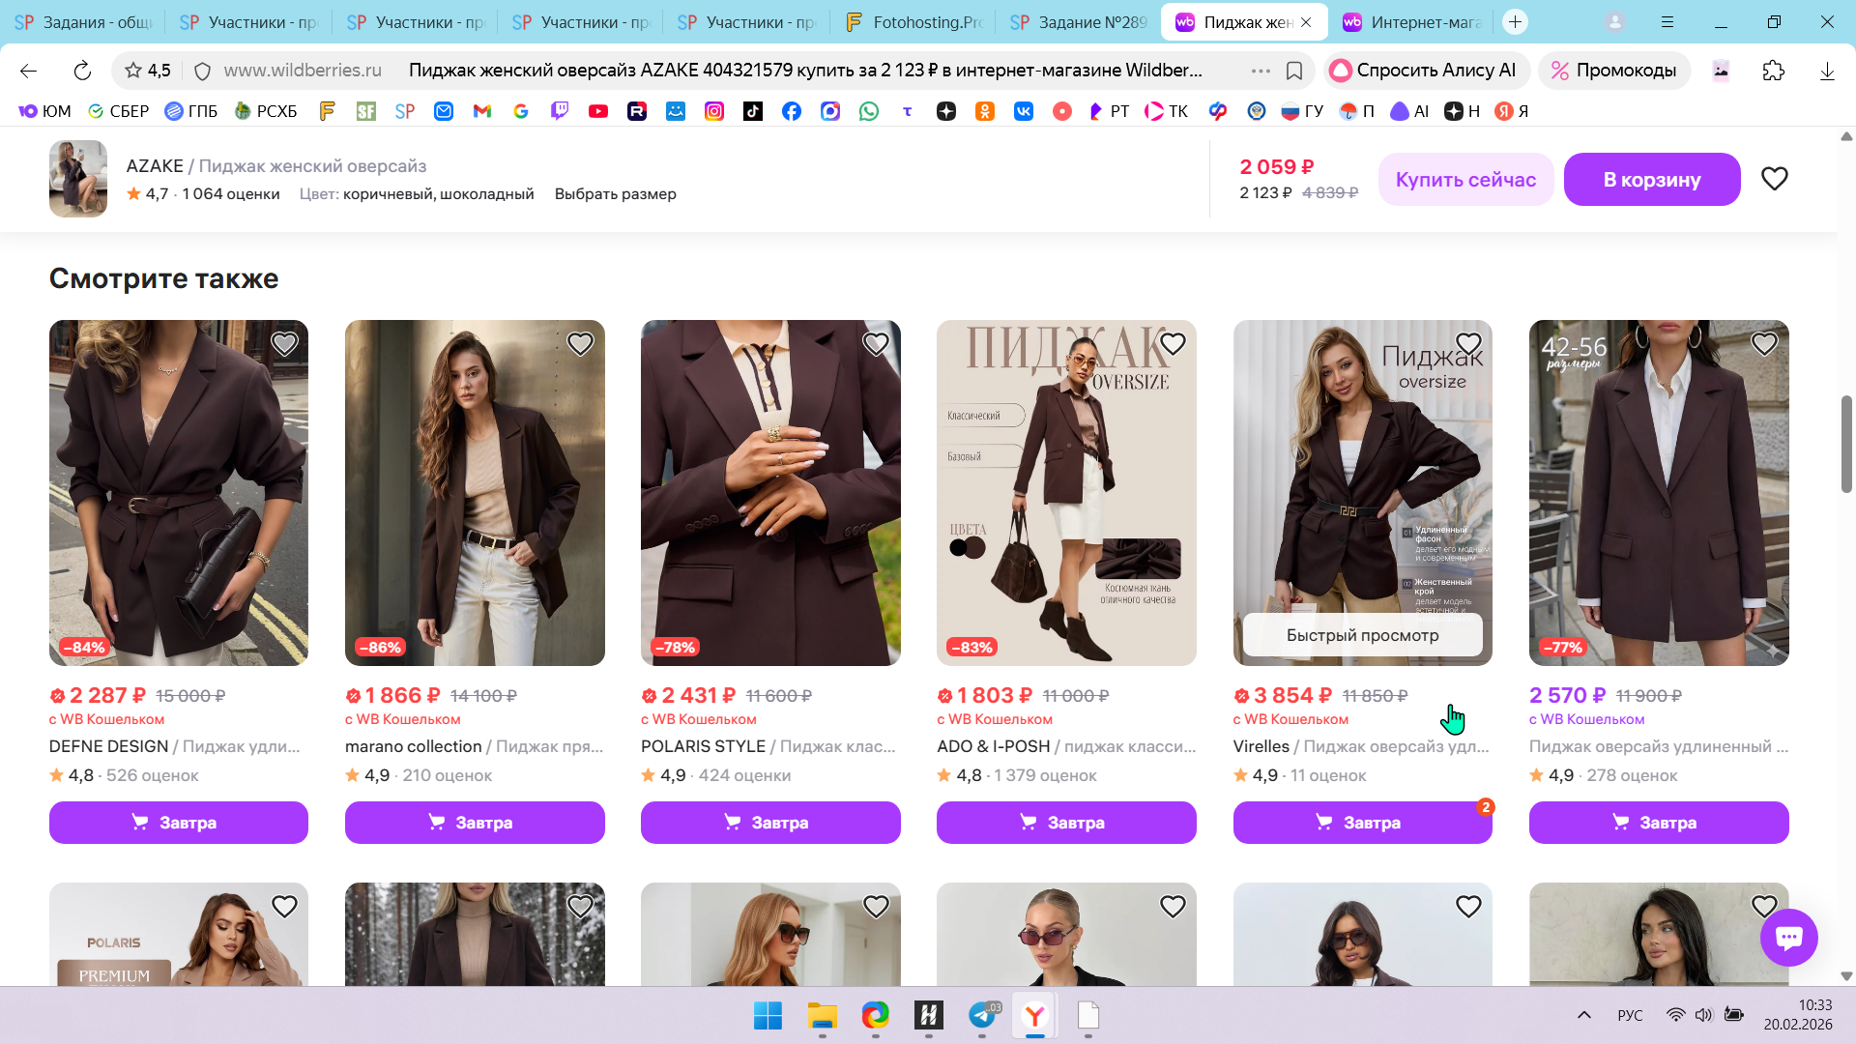Click "Быстрый просмотр" on Virelles jacket
The height and width of the screenshot is (1044, 1856).
(1362, 635)
